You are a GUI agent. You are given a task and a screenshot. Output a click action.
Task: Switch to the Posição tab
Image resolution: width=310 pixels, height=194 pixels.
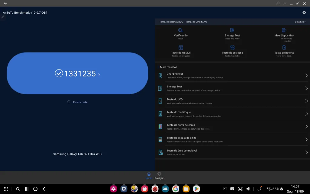[159, 176]
